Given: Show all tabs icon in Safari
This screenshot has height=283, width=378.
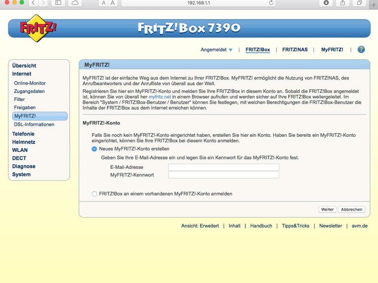Looking at the screenshot, I should 359,3.
